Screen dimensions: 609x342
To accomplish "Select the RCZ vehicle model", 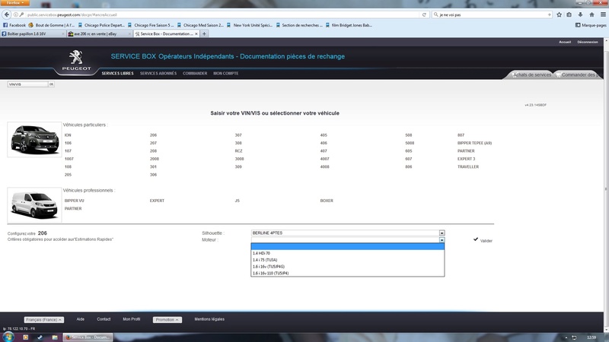I will (238, 151).
